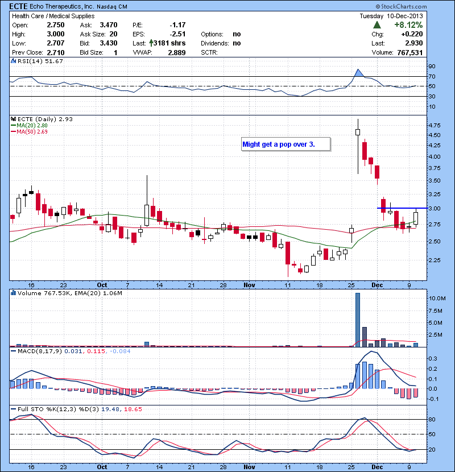The image size is (455, 472).
Task: Click the Open value 2.750
Action: point(56,25)
